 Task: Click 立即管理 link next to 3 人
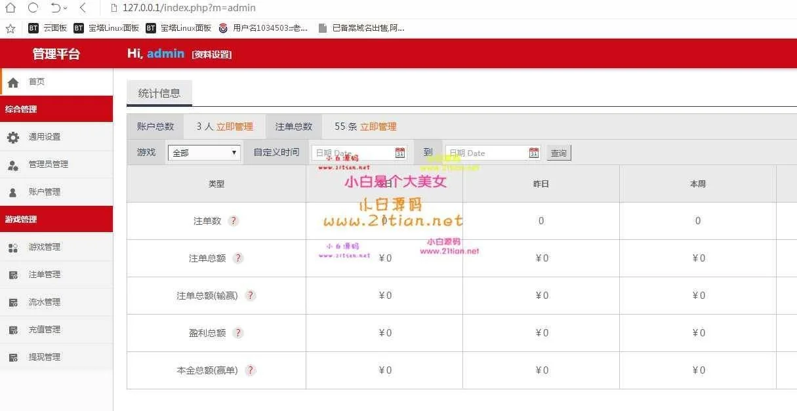point(235,127)
